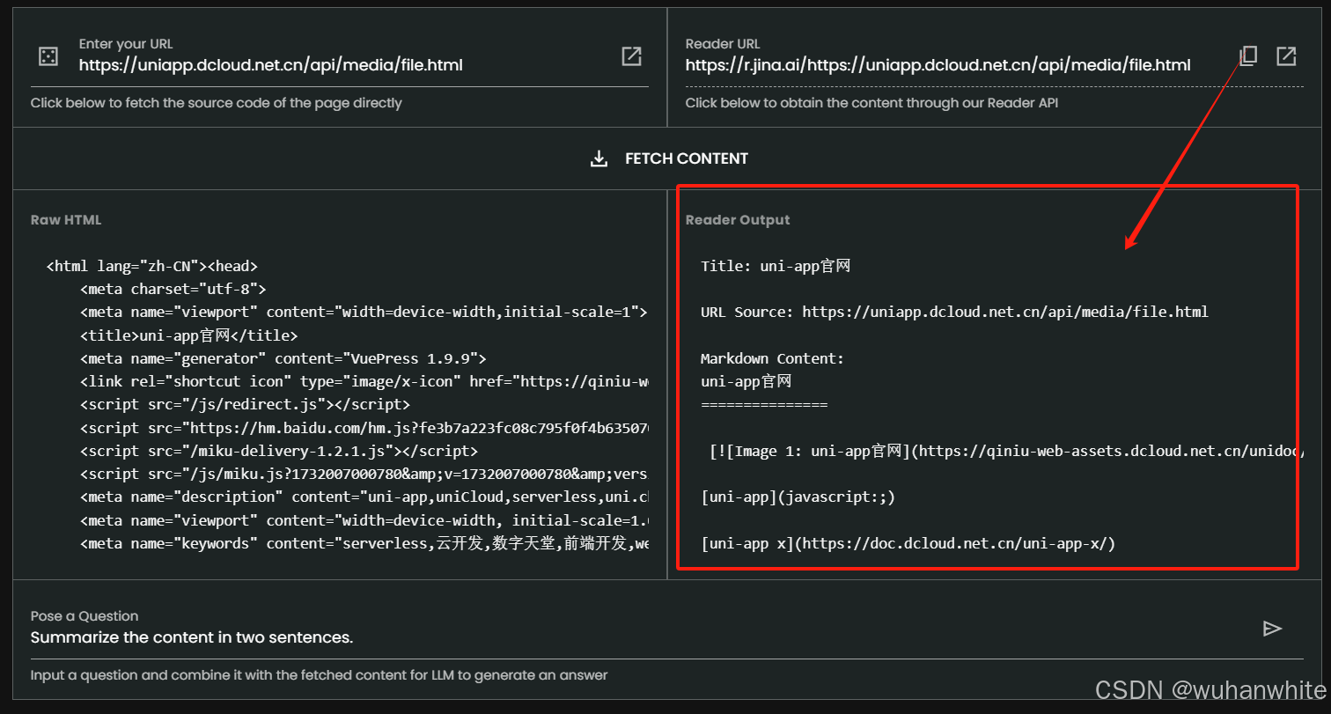Click the '/js/redirect.js' script line
Image resolution: width=1331 pixels, height=714 pixels.
[x=245, y=405]
